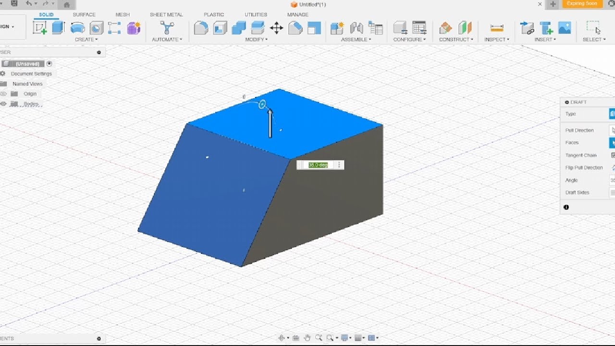This screenshot has height=346, width=615.
Task: Switch to the UTILITIES tab
Action: click(256, 14)
